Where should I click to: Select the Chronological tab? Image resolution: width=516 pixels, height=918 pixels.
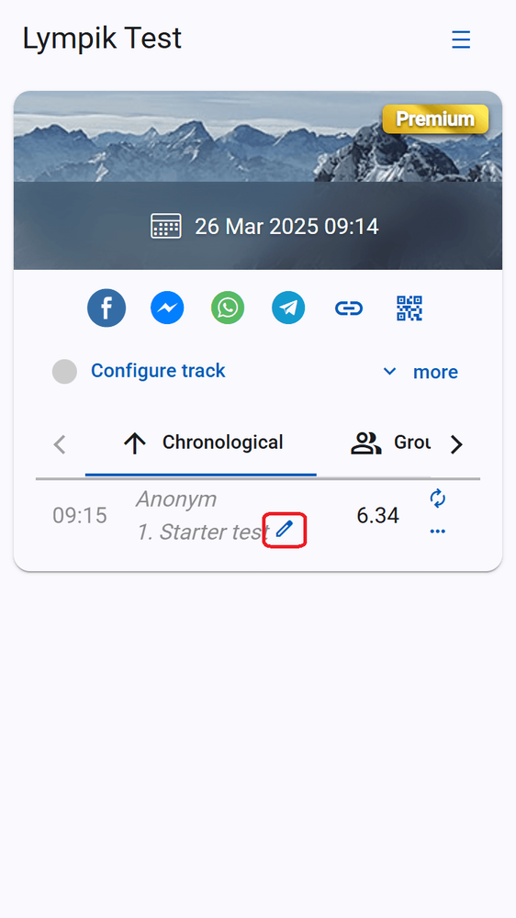(x=201, y=443)
